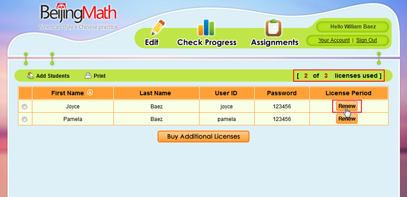Click Baez in Joyce's row
The width and height of the screenshot is (407, 197).
[156, 107]
